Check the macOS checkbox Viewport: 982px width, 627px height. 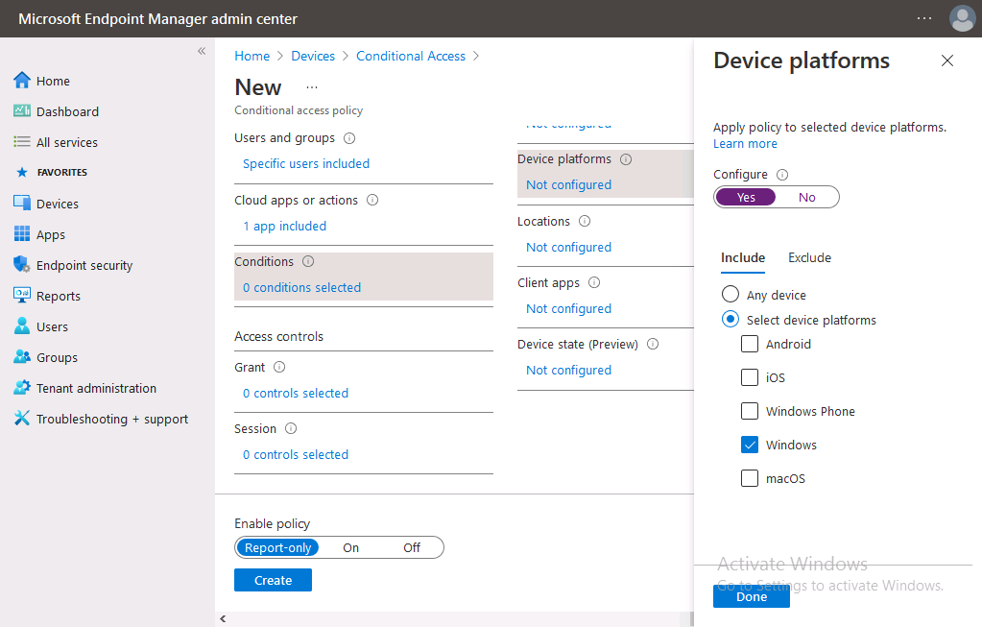[x=750, y=478]
